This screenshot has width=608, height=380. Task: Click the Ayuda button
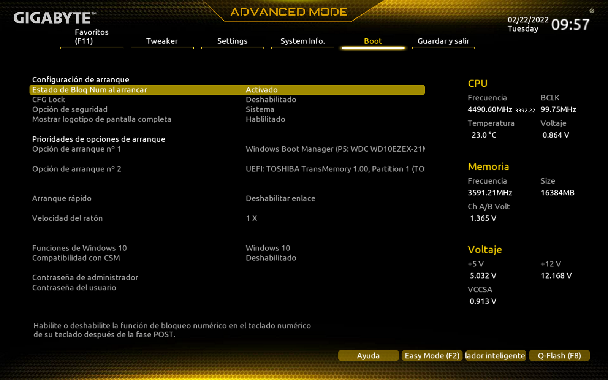pos(368,356)
